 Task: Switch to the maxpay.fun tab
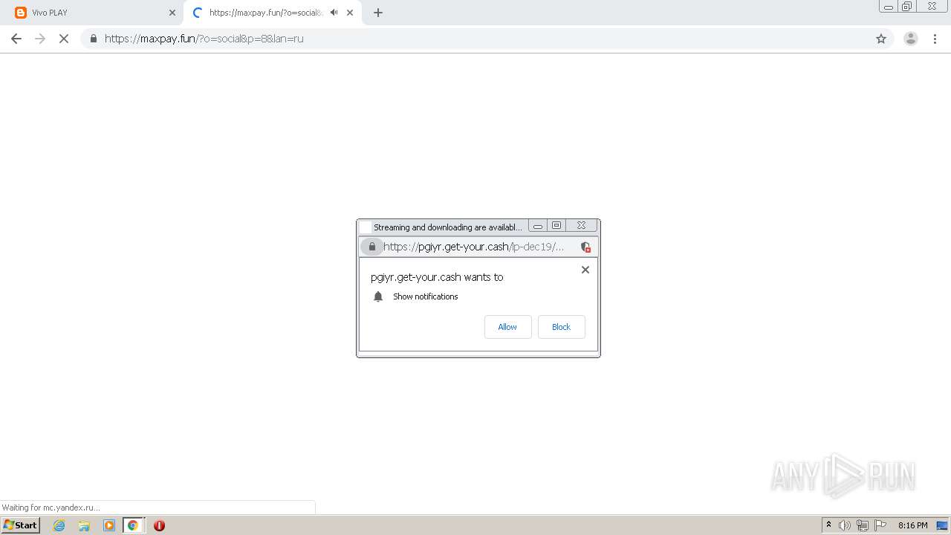272,13
